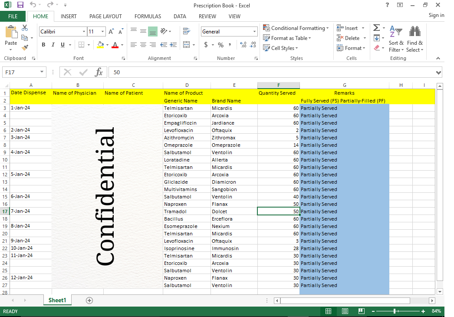Click the Insert Function fx icon

click(x=99, y=72)
